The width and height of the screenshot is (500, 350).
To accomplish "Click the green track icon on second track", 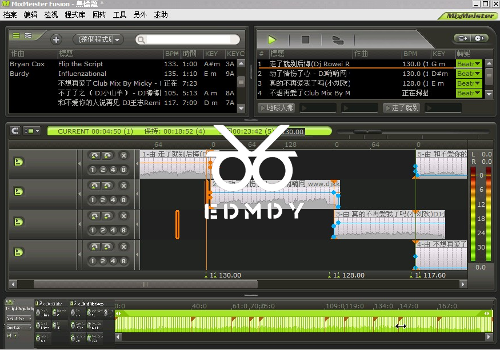I will pos(18,192).
